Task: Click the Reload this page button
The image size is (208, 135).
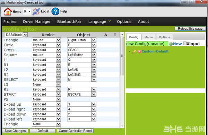Action: [x=190, y=29]
